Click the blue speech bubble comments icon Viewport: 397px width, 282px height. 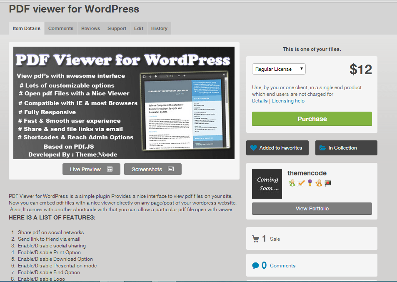(x=255, y=265)
